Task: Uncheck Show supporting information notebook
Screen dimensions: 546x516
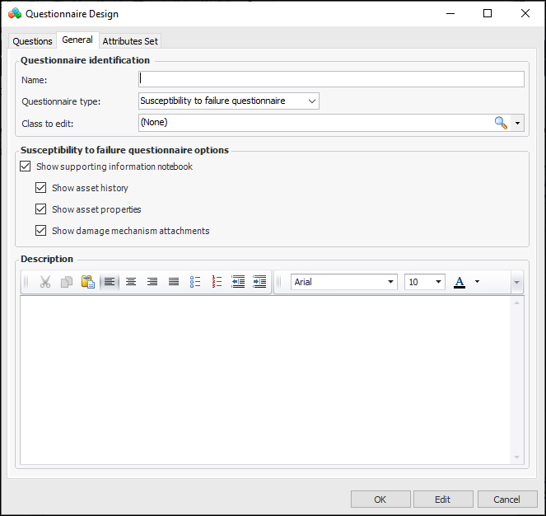Action: point(26,167)
